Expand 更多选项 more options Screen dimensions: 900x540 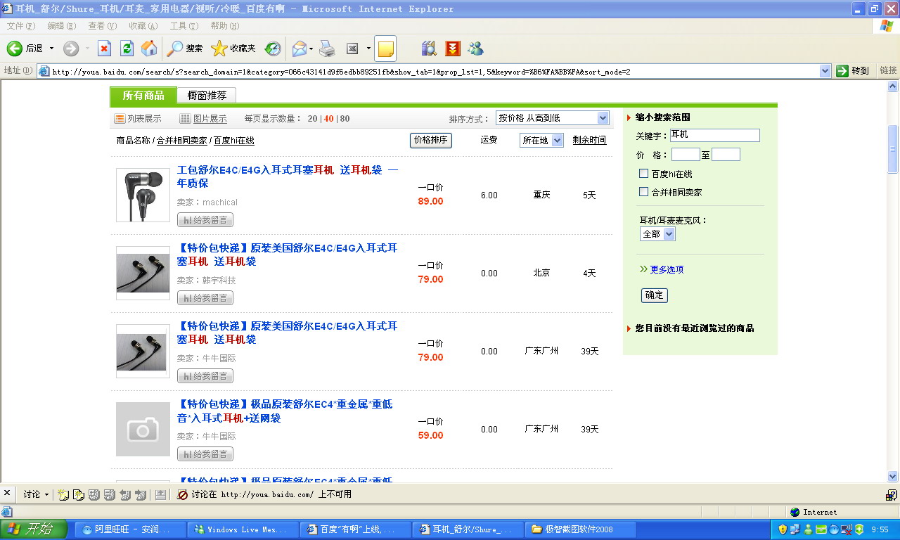click(667, 269)
